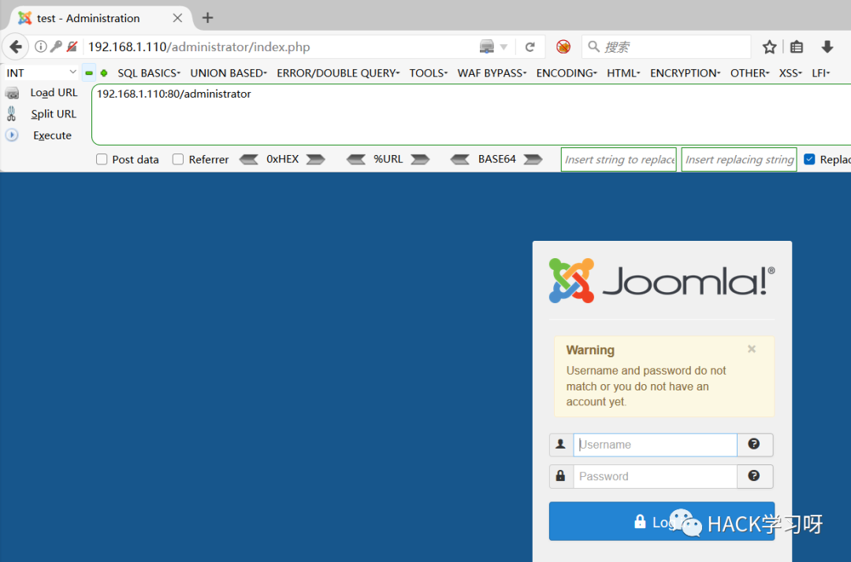Viewport: 851px width, 562px height.
Task: Open the UNION BASED menu
Action: [x=229, y=73]
